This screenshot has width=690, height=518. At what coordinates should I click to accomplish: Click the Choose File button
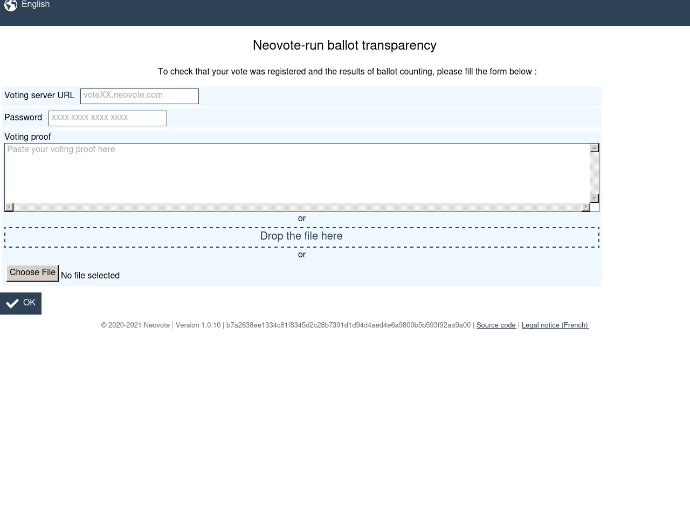32,273
